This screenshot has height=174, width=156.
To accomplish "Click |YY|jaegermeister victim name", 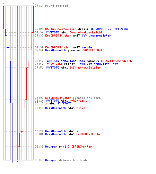I will 96,35.
